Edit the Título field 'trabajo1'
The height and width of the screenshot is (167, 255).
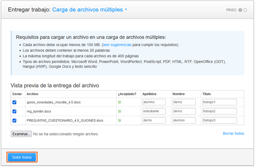(x=220, y=102)
